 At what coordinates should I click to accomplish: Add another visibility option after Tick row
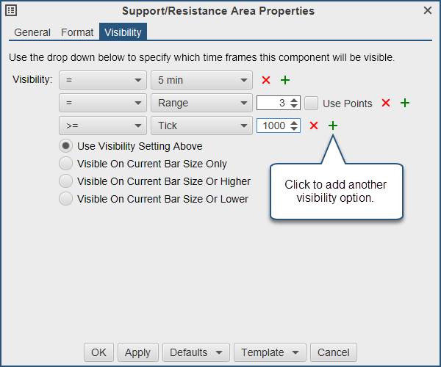click(332, 126)
